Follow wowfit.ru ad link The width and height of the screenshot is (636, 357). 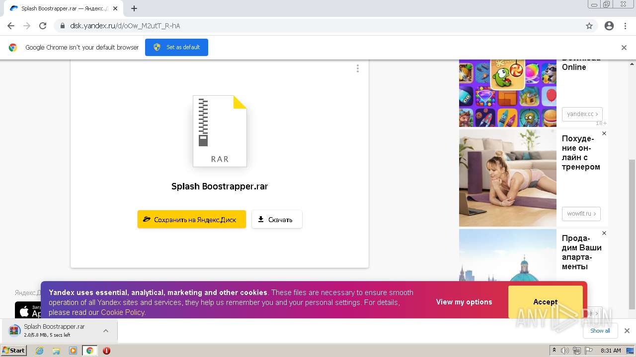pos(581,214)
